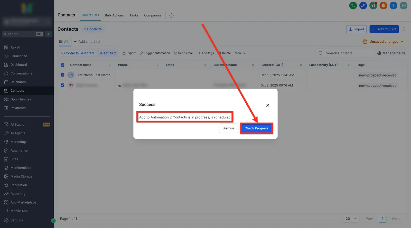Dismiss the Success dialog

228,128
